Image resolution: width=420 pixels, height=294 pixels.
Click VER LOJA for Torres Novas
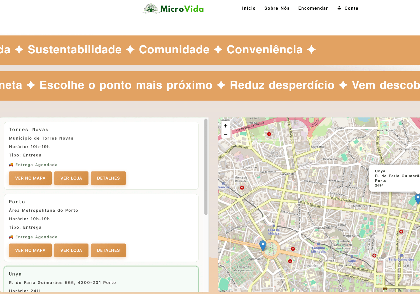point(71,178)
